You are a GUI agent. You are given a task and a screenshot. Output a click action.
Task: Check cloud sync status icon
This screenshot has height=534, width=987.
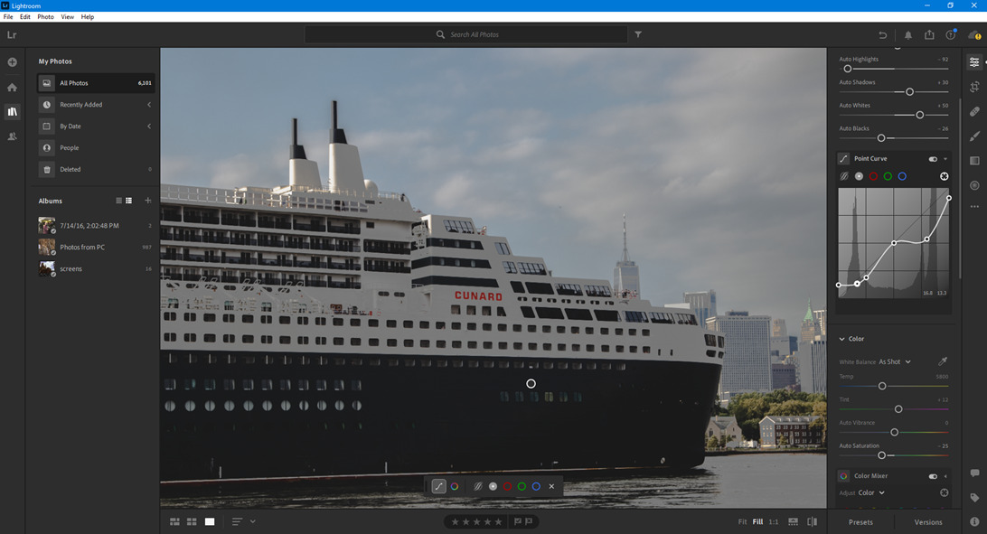click(974, 35)
